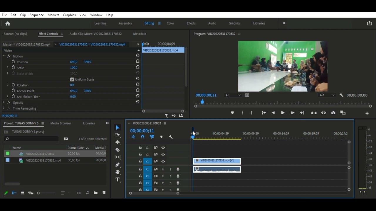376x211 pixels.
Task: Add marker in timeline panel
Action: [x=161, y=137]
